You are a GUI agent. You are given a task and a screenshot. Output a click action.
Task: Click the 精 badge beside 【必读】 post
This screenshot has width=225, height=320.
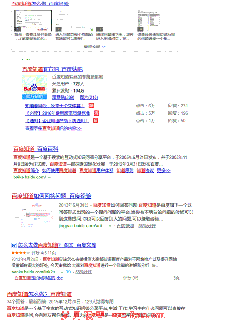[x=96, y=113]
